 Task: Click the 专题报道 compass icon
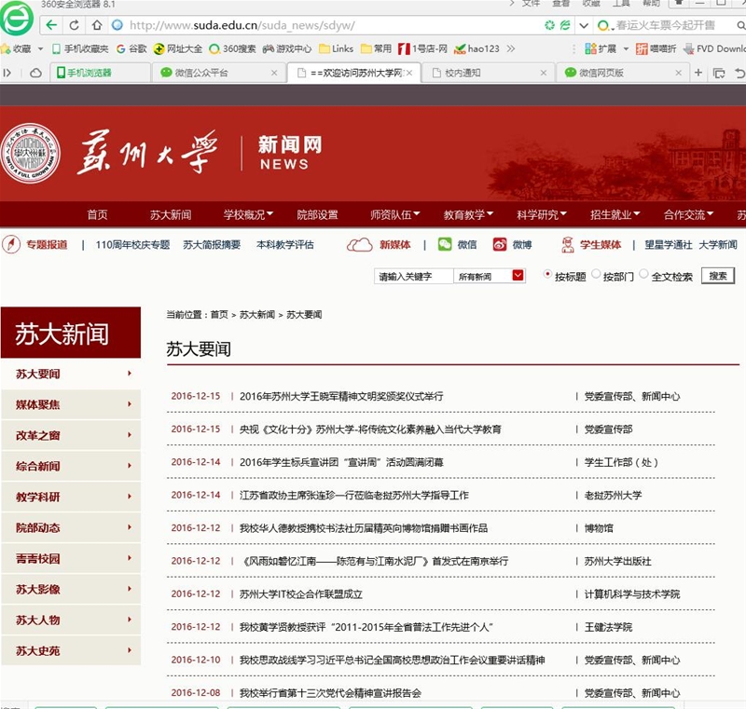pyautogui.click(x=12, y=245)
